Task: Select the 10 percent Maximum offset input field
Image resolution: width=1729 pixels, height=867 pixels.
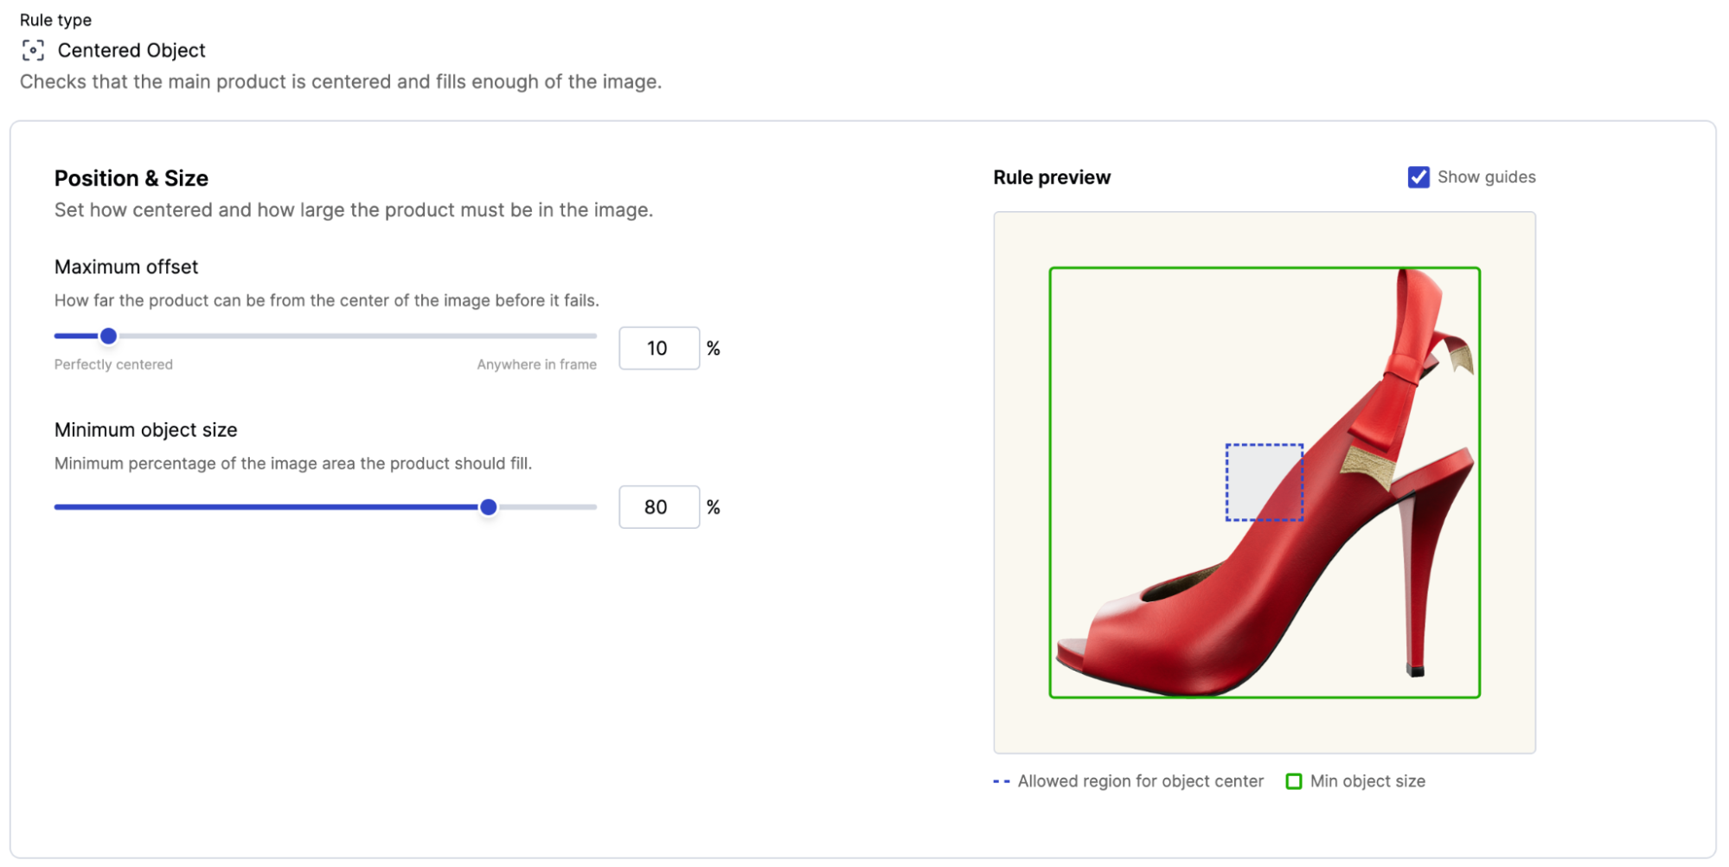Action: coord(658,348)
